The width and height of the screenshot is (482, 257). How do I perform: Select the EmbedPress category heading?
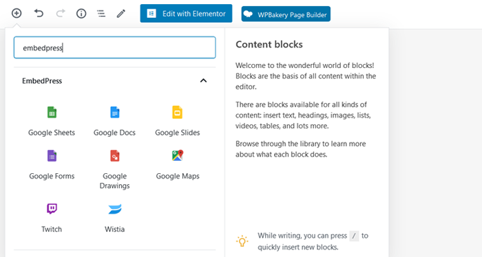click(42, 81)
